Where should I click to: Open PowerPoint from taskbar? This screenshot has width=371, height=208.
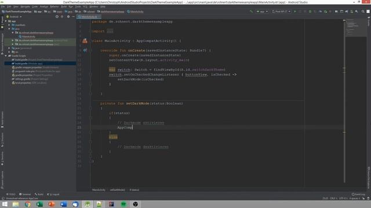(x=52, y=204)
